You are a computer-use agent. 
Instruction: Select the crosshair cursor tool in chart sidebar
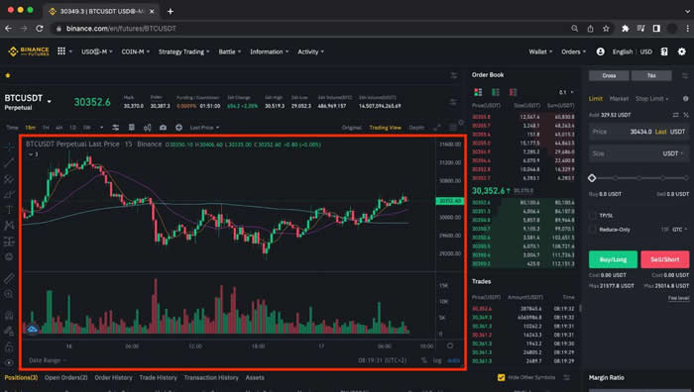(x=9, y=147)
